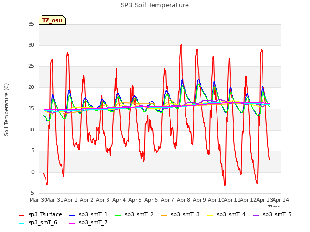
Task: Click the 35 y-axis tick label
Action: point(31,24)
